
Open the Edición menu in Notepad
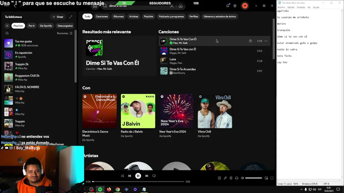(x=291, y=7)
